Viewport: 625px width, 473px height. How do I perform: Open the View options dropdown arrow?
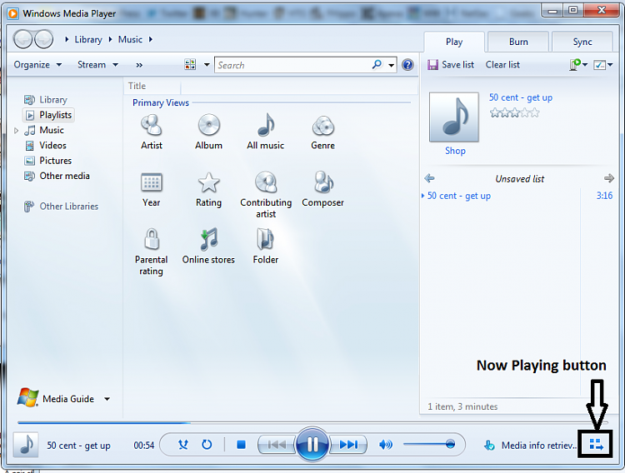tap(207, 65)
